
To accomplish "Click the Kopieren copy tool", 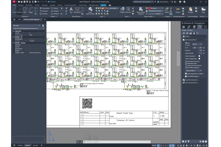I will (44, 11).
